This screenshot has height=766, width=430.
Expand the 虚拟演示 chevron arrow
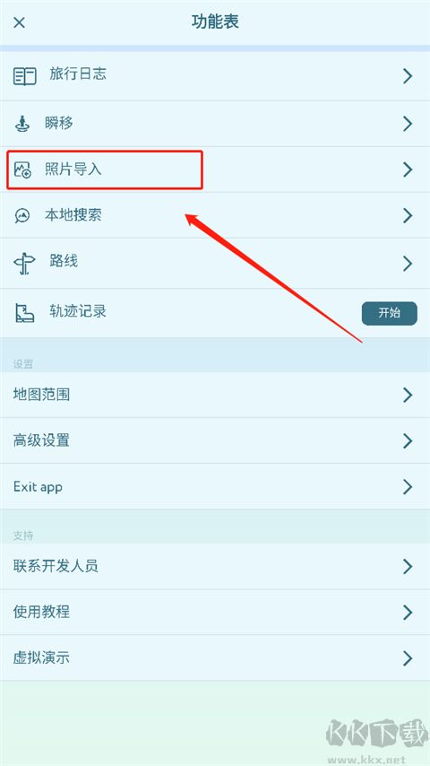tap(408, 658)
